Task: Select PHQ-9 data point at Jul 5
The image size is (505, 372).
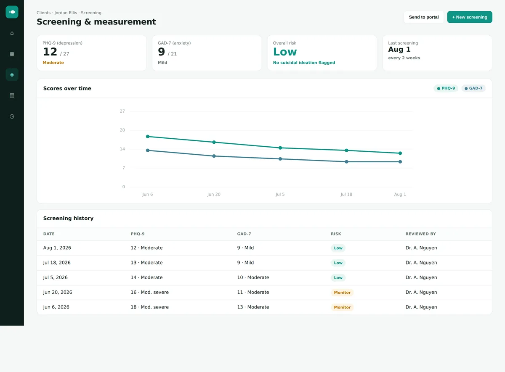Action: 280,148
